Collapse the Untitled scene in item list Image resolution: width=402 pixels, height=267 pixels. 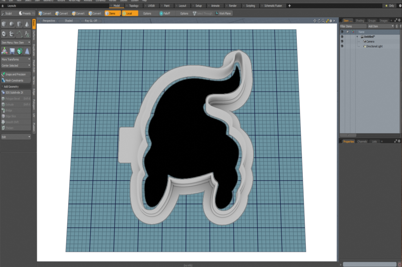click(x=357, y=36)
